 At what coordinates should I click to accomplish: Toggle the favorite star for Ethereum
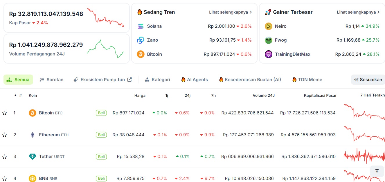click(5, 135)
